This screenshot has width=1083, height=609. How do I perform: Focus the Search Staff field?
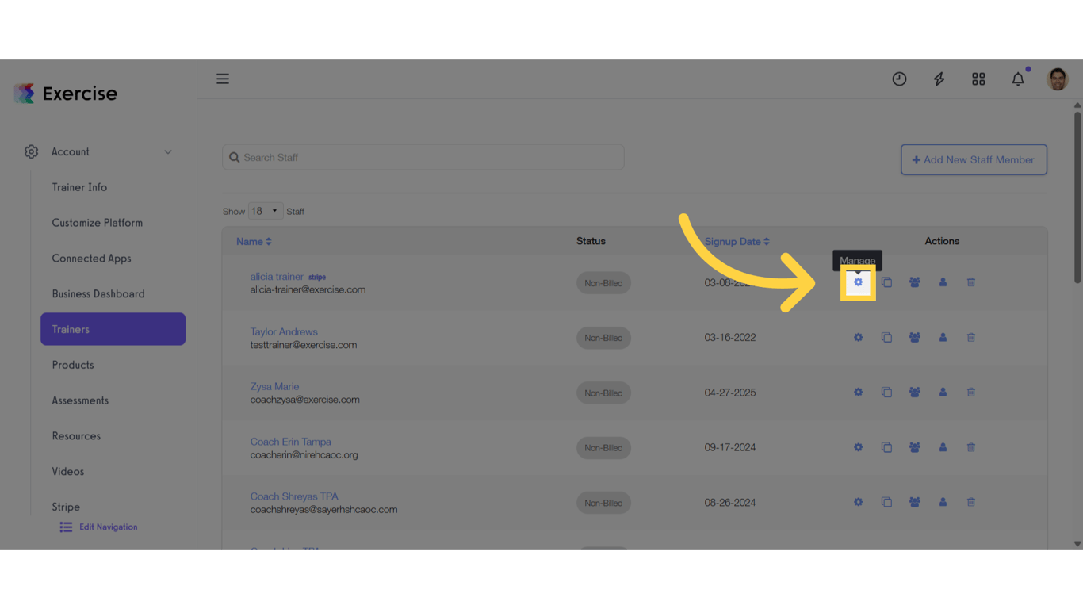[423, 157]
